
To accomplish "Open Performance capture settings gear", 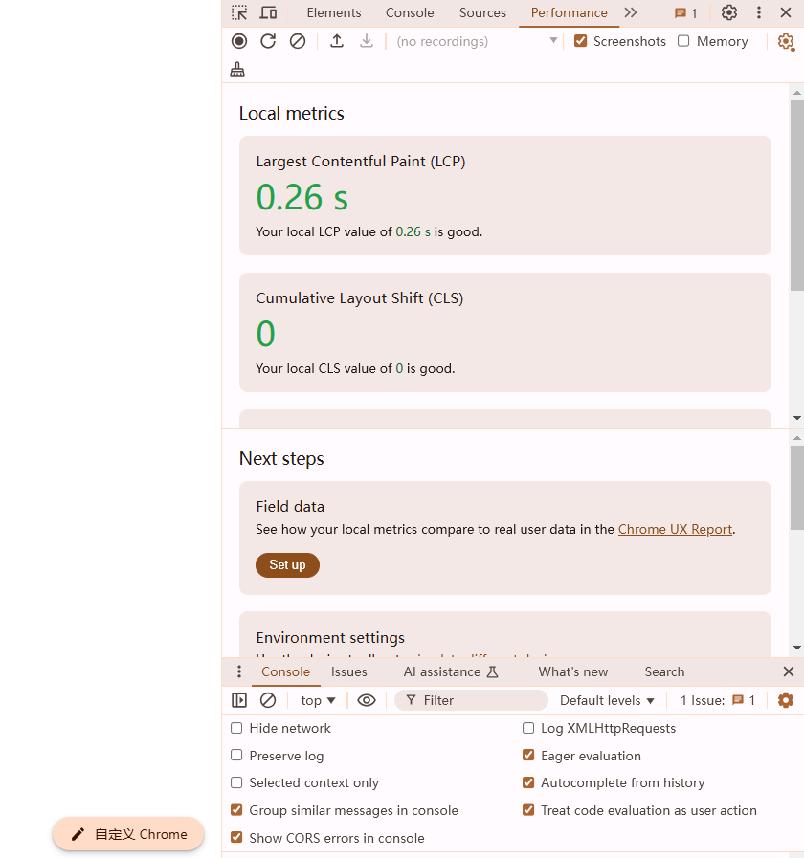I will 786,41.
